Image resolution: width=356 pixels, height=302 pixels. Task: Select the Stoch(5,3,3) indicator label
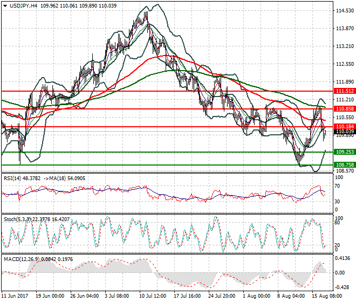[17, 219]
